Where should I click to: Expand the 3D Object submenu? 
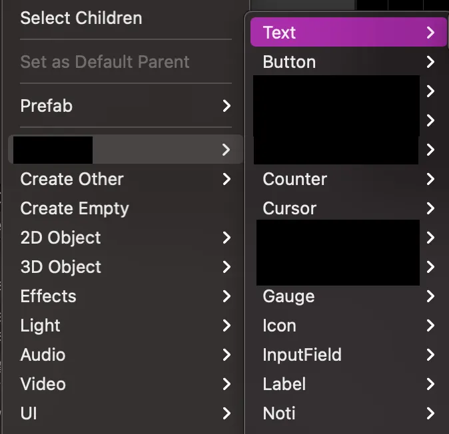coord(61,267)
